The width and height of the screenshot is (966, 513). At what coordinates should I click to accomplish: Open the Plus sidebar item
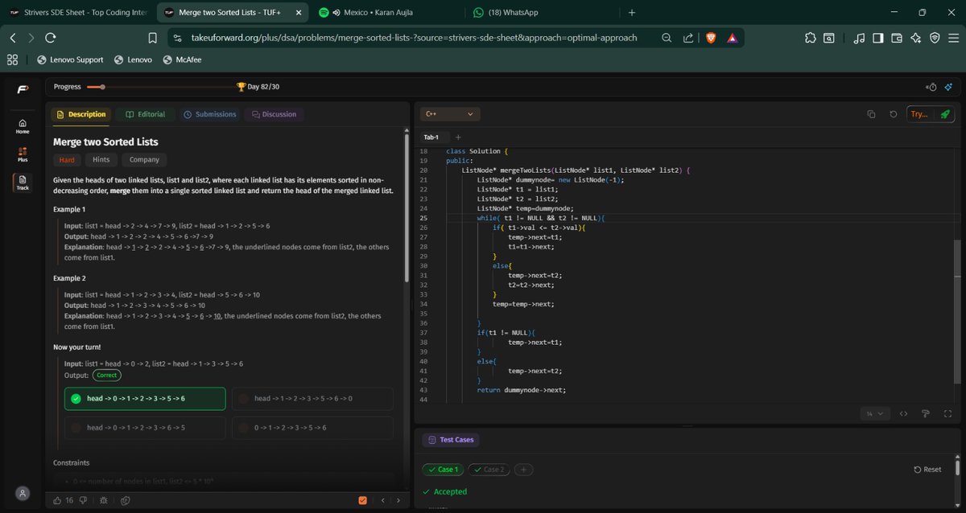coord(22,154)
